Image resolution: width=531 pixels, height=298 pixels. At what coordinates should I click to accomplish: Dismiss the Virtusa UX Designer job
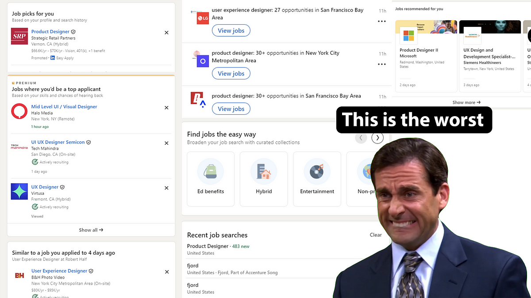(x=166, y=188)
